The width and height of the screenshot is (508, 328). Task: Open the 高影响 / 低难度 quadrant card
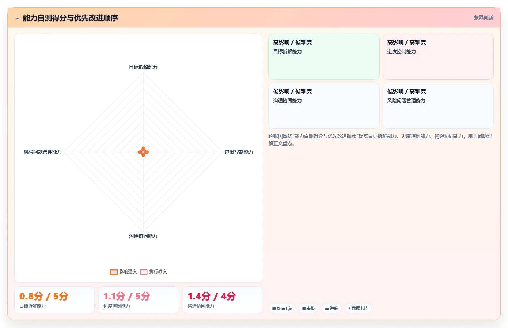click(x=324, y=57)
